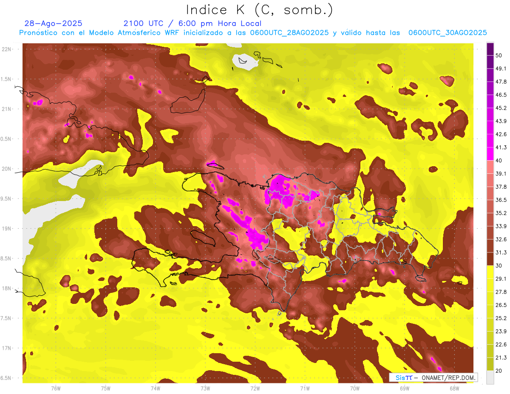The height and width of the screenshot is (394, 510).
Task: Click the colorbar value '32.6'
Action: click(x=501, y=239)
